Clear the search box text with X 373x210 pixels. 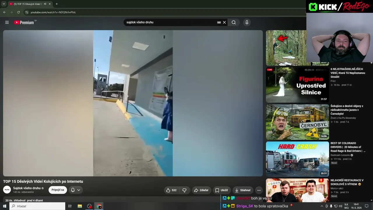(224, 22)
